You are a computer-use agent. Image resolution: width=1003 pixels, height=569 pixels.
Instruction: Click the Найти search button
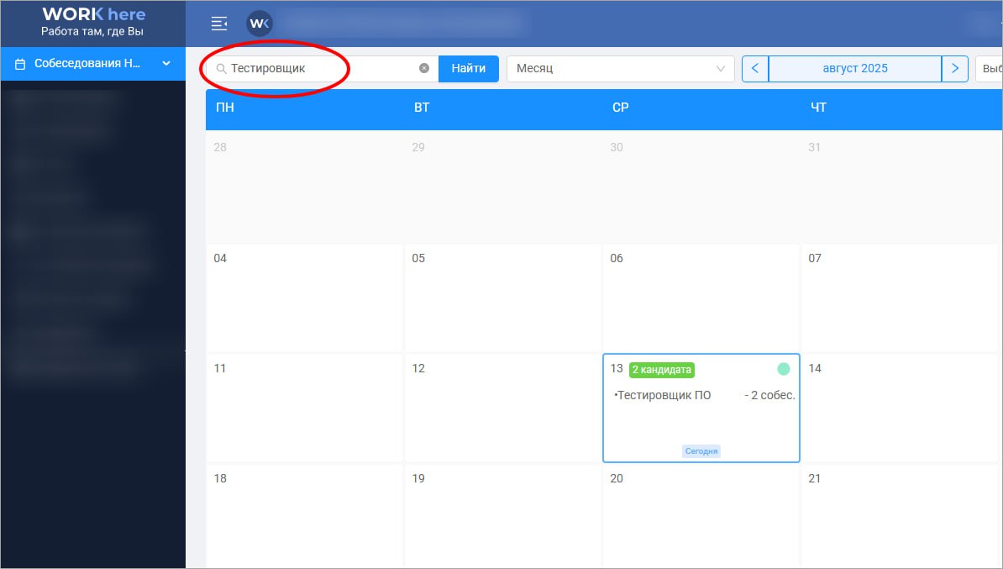coord(469,69)
